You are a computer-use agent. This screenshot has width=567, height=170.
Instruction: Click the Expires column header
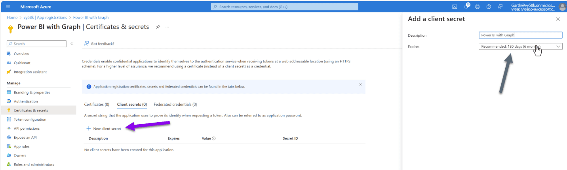click(x=173, y=138)
